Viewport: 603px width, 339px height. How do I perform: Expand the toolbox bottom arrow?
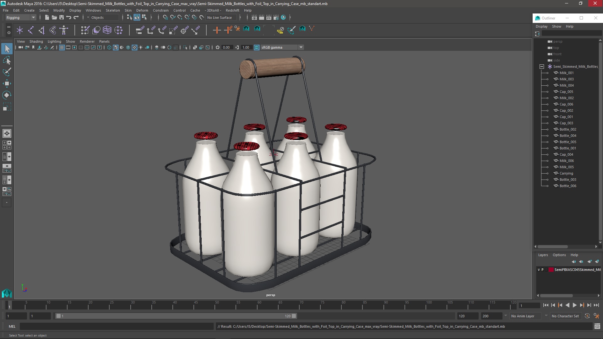pos(7,202)
